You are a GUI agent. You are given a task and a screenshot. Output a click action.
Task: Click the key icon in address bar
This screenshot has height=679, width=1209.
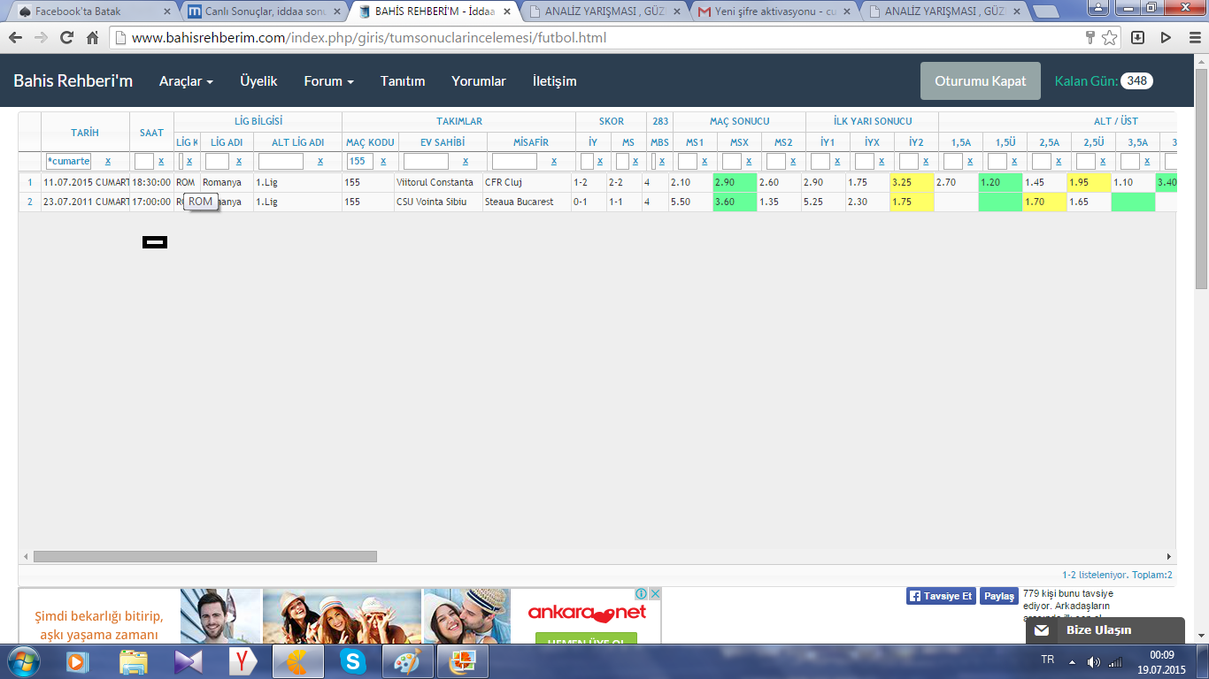coord(1090,38)
